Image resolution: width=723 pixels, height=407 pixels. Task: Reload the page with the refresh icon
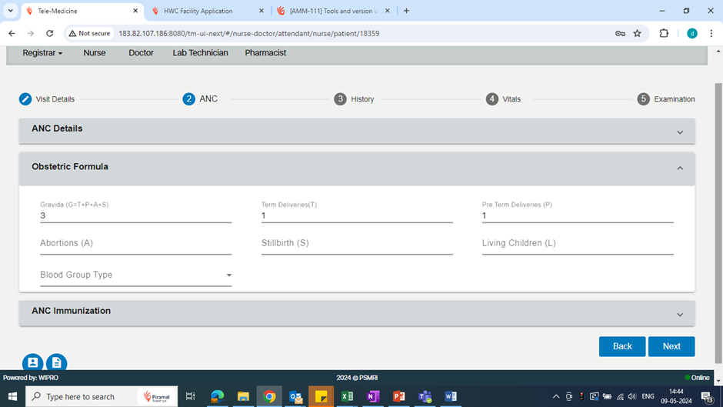pyautogui.click(x=50, y=33)
